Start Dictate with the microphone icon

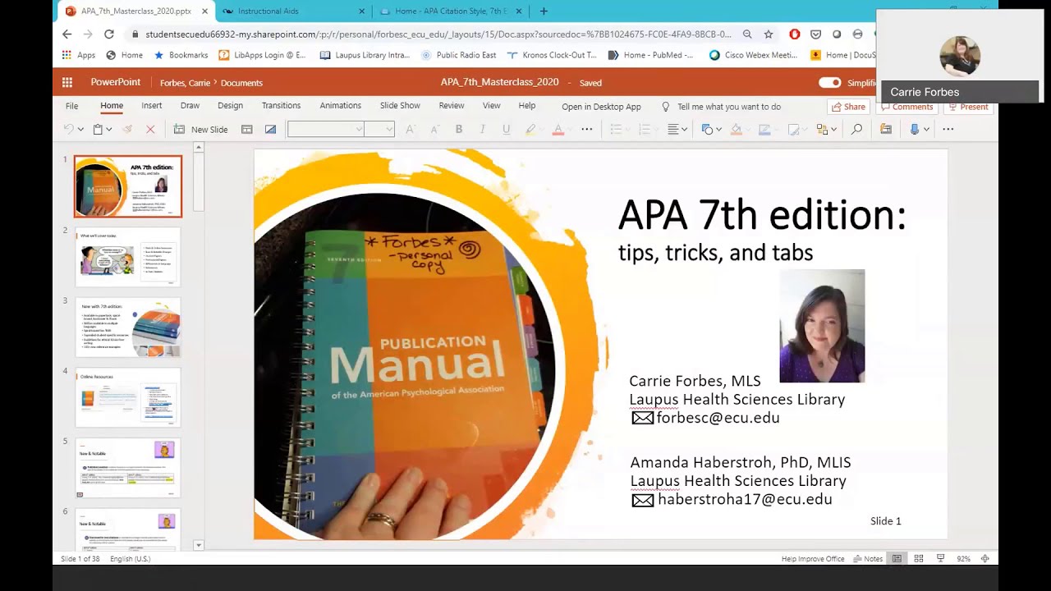point(915,129)
